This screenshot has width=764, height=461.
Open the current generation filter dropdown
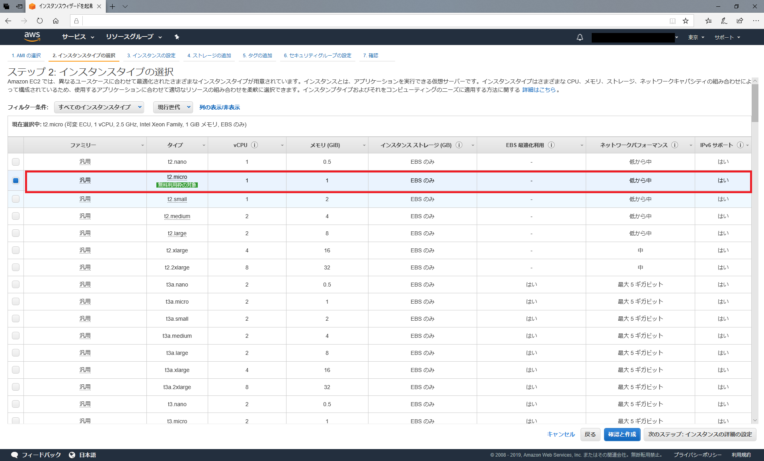click(x=173, y=107)
